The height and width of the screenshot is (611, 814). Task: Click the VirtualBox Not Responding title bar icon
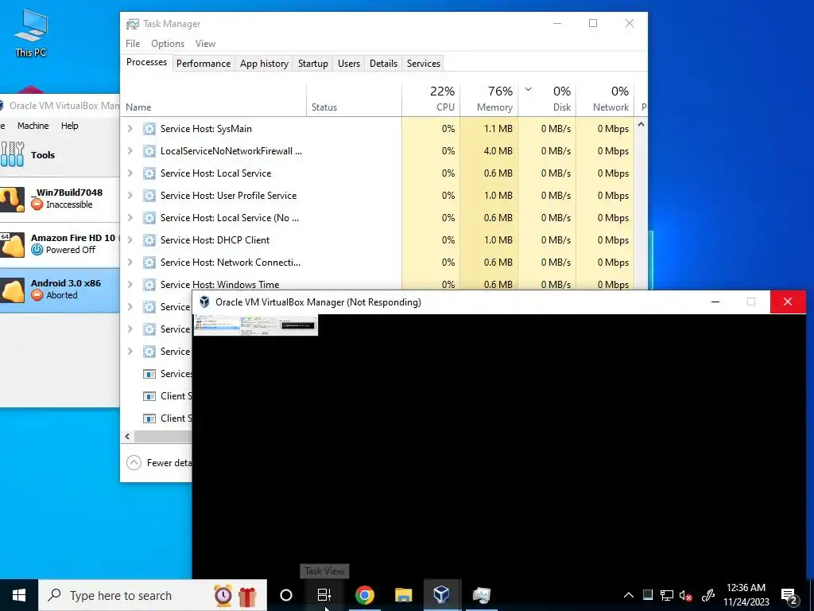click(205, 302)
